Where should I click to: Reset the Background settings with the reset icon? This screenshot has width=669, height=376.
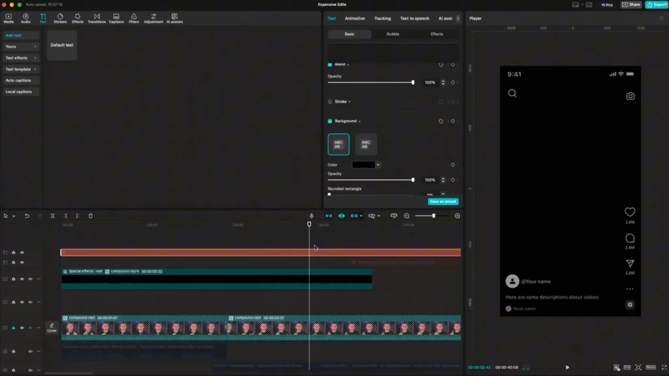(440, 121)
